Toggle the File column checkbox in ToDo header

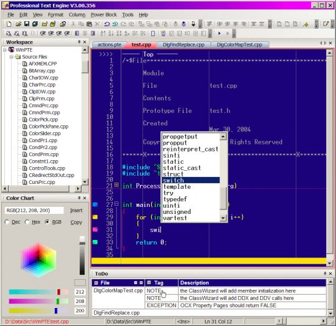96,282
